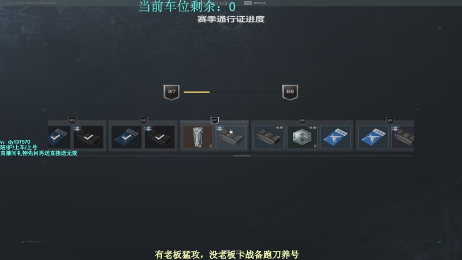This screenshot has width=462, height=260.
Task: Choose the free hexagonal token reward at tier 88
Action: pyautogui.click(x=302, y=137)
